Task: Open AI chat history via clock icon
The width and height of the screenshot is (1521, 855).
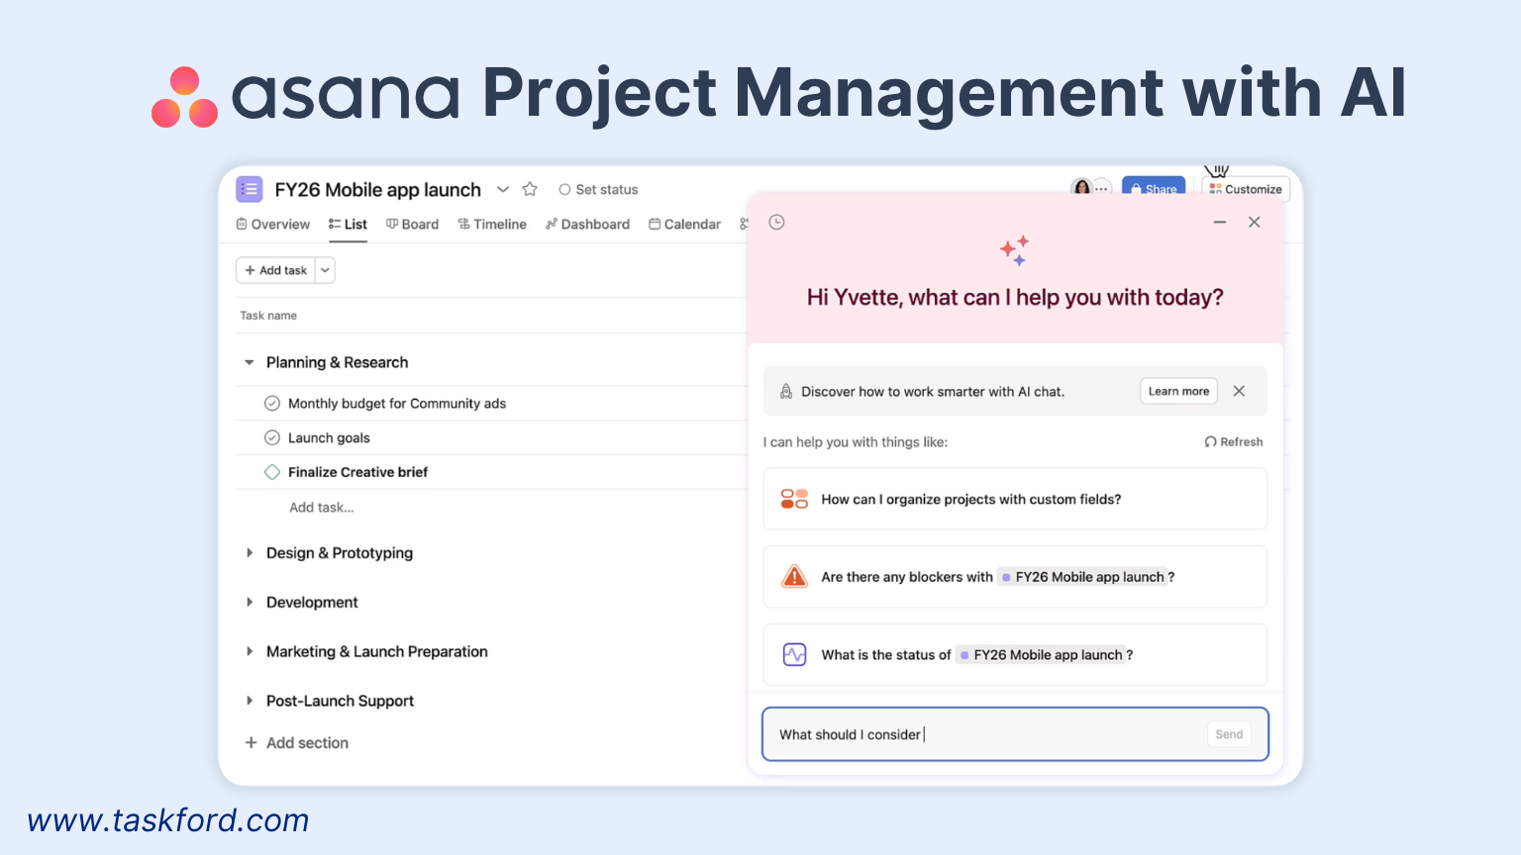Action: 776,223
